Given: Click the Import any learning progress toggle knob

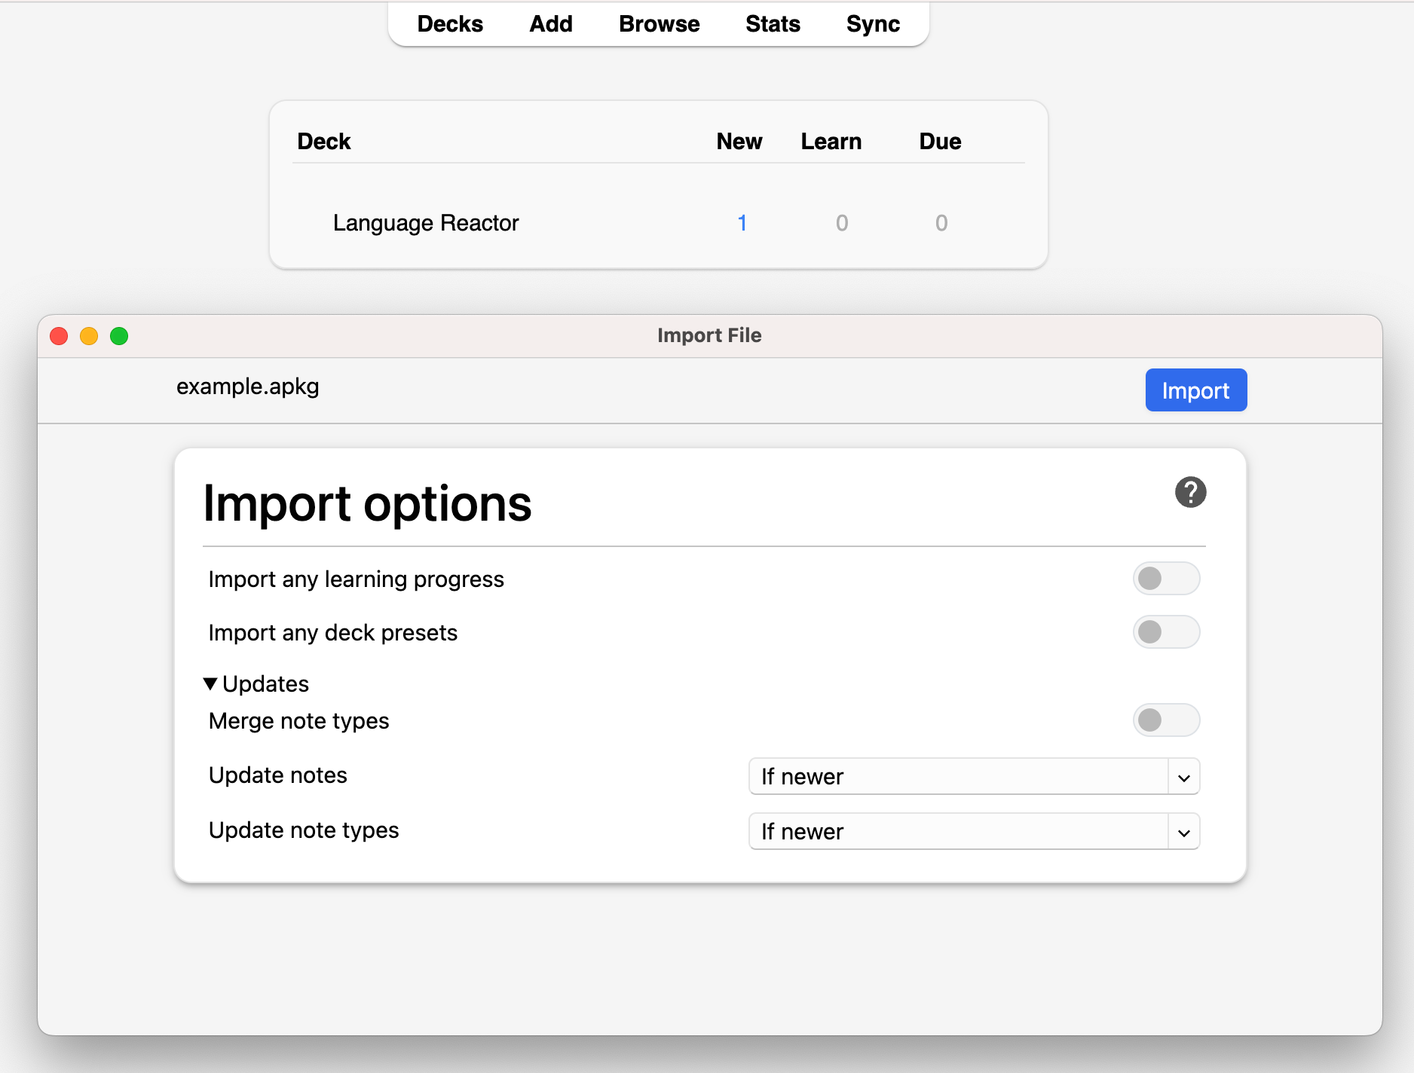Looking at the screenshot, I should pos(1149,578).
